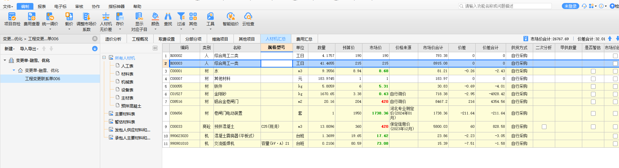The width and height of the screenshot is (619, 168).
Task: Select 人工表 in material tree
Action: tap(127, 66)
